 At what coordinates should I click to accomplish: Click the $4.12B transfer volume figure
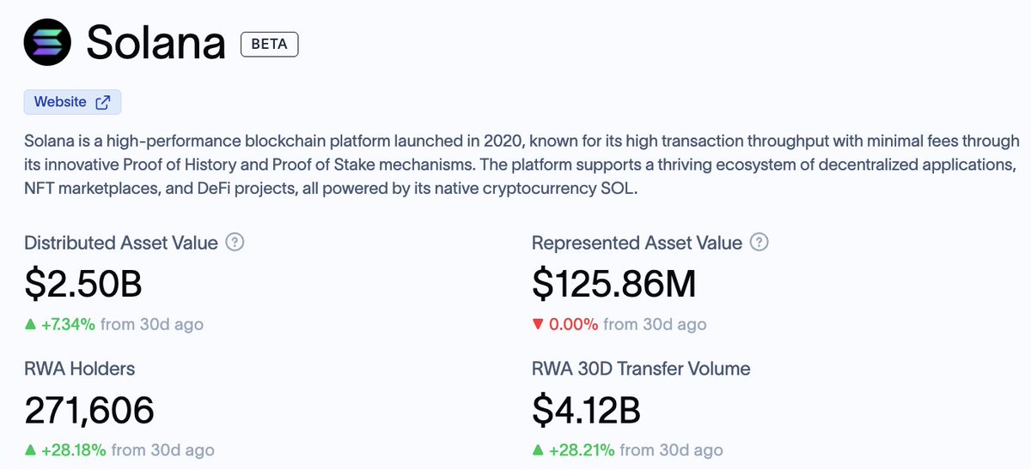pyautogui.click(x=586, y=411)
